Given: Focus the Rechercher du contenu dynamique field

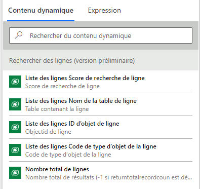Looking at the screenshot, I should point(101,35).
